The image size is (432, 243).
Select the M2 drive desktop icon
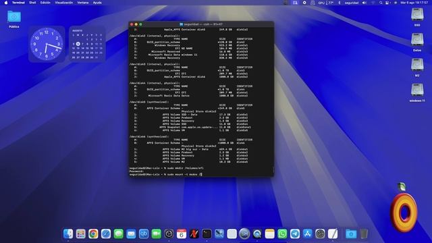point(417,67)
